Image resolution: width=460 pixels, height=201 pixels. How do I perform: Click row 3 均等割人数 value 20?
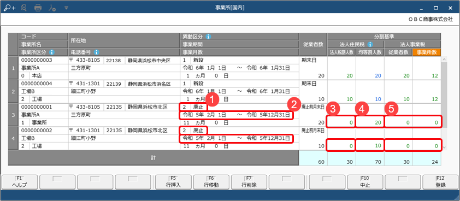(370, 122)
